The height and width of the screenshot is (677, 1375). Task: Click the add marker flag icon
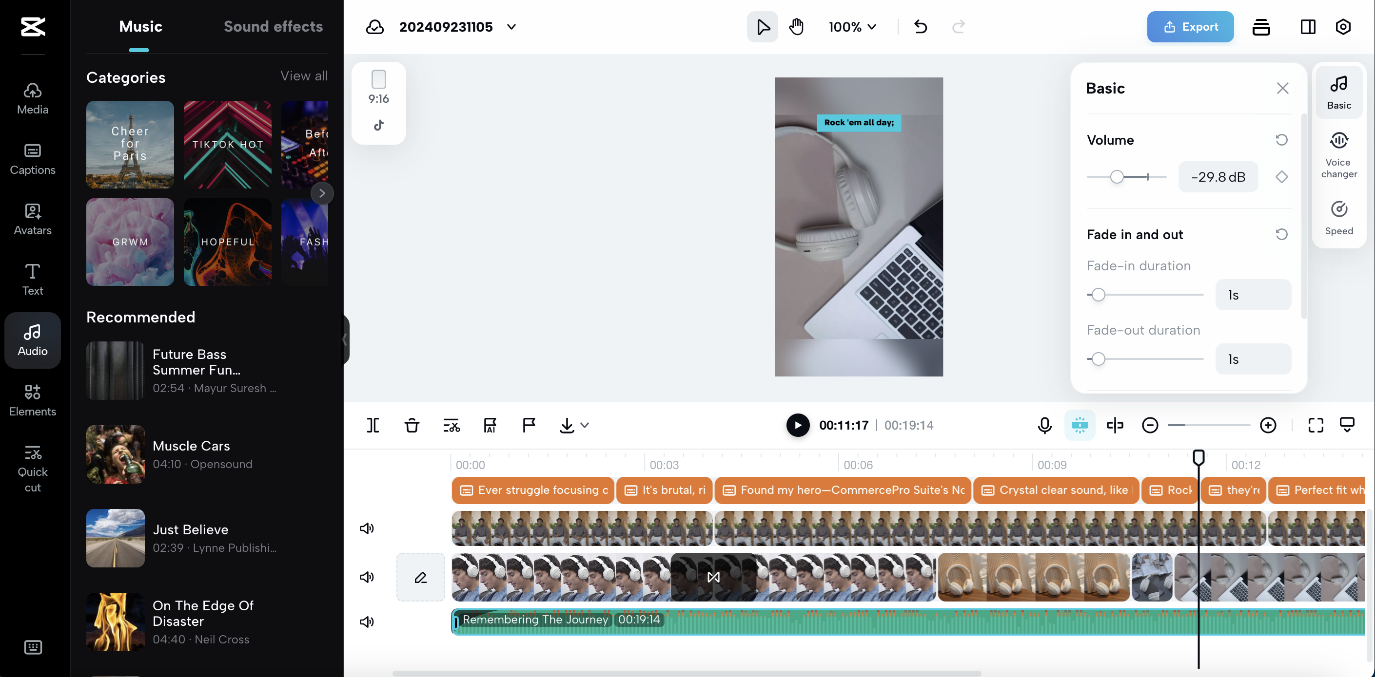(529, 425)
